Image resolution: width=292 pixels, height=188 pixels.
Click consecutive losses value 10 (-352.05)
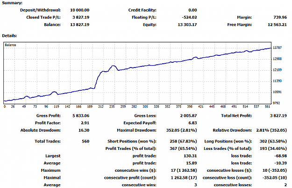coord(275,170)
